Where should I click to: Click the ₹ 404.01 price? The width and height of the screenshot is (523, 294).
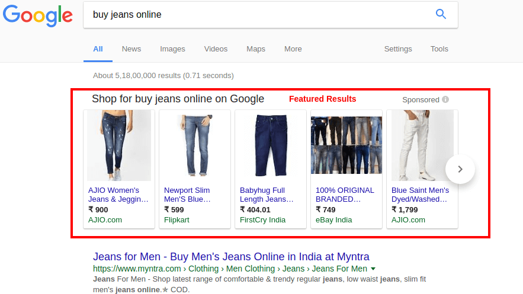pyautogui.click(x=255, y=210)
